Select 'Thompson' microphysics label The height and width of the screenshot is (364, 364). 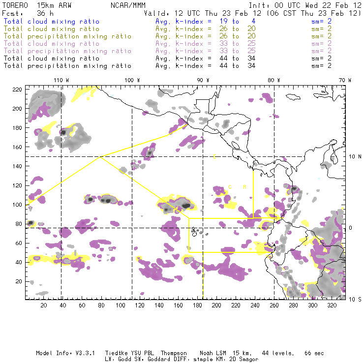click(x=174, y=353)
